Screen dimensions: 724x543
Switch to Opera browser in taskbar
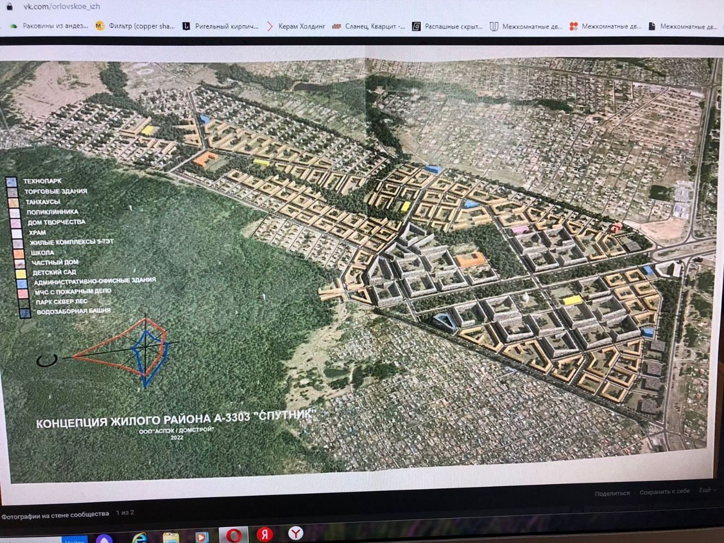coord(234,535)
